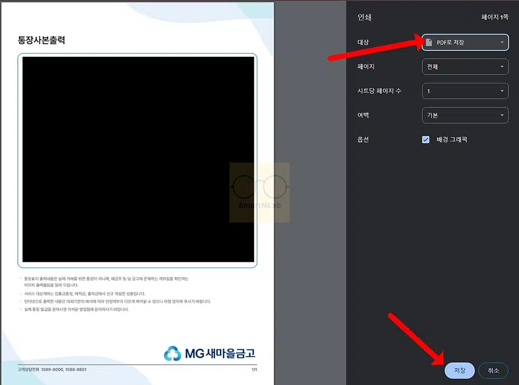Click the 페이지 1쪽 page count text

tap(494, 17)
